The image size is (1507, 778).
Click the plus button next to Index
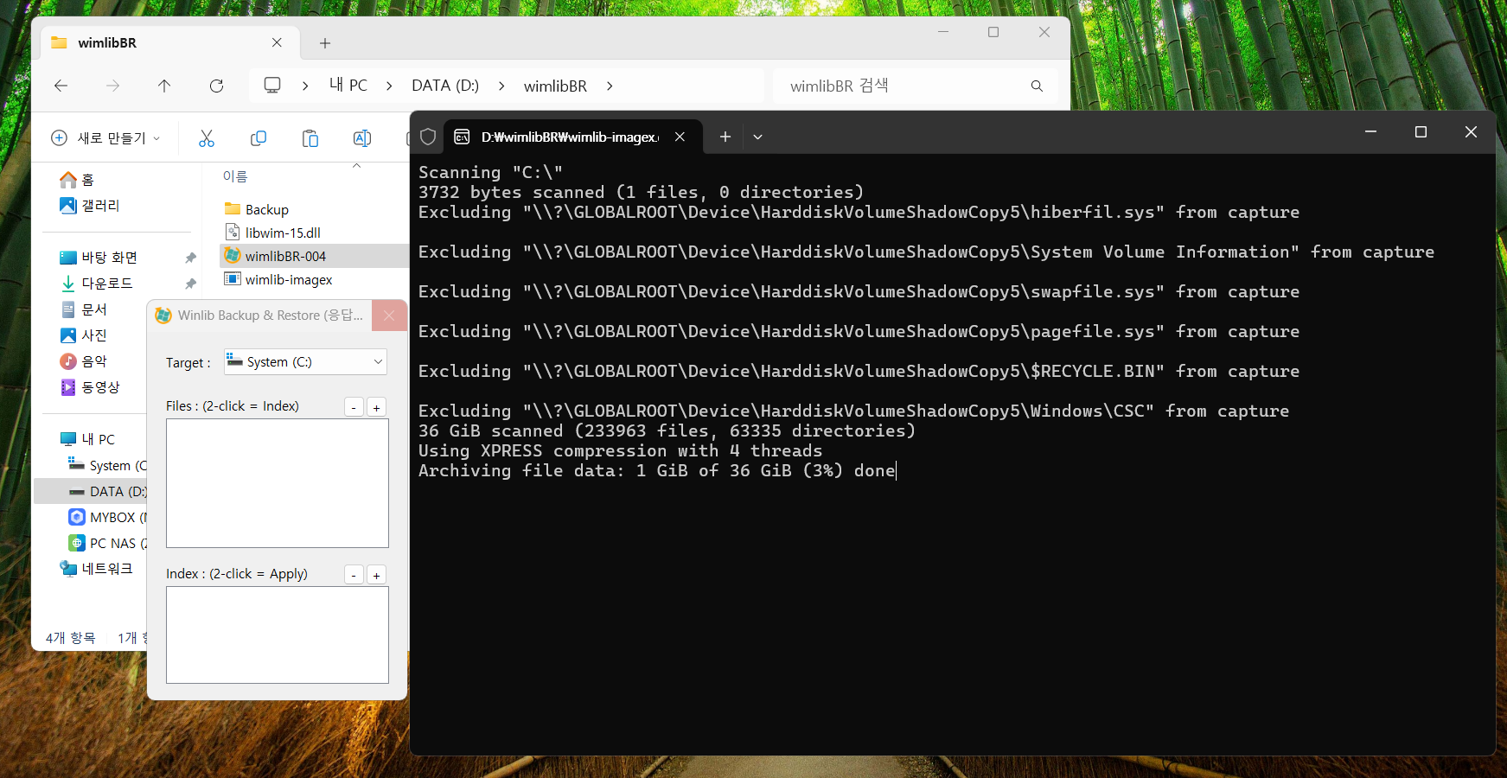pyautogui.click(x=376, y=575)
